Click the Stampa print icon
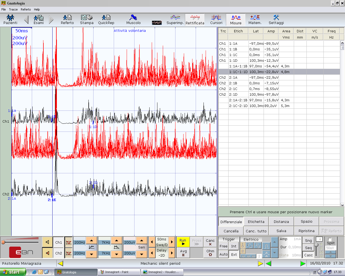Viewport: 345px width, 276px height. pos(87,20)
